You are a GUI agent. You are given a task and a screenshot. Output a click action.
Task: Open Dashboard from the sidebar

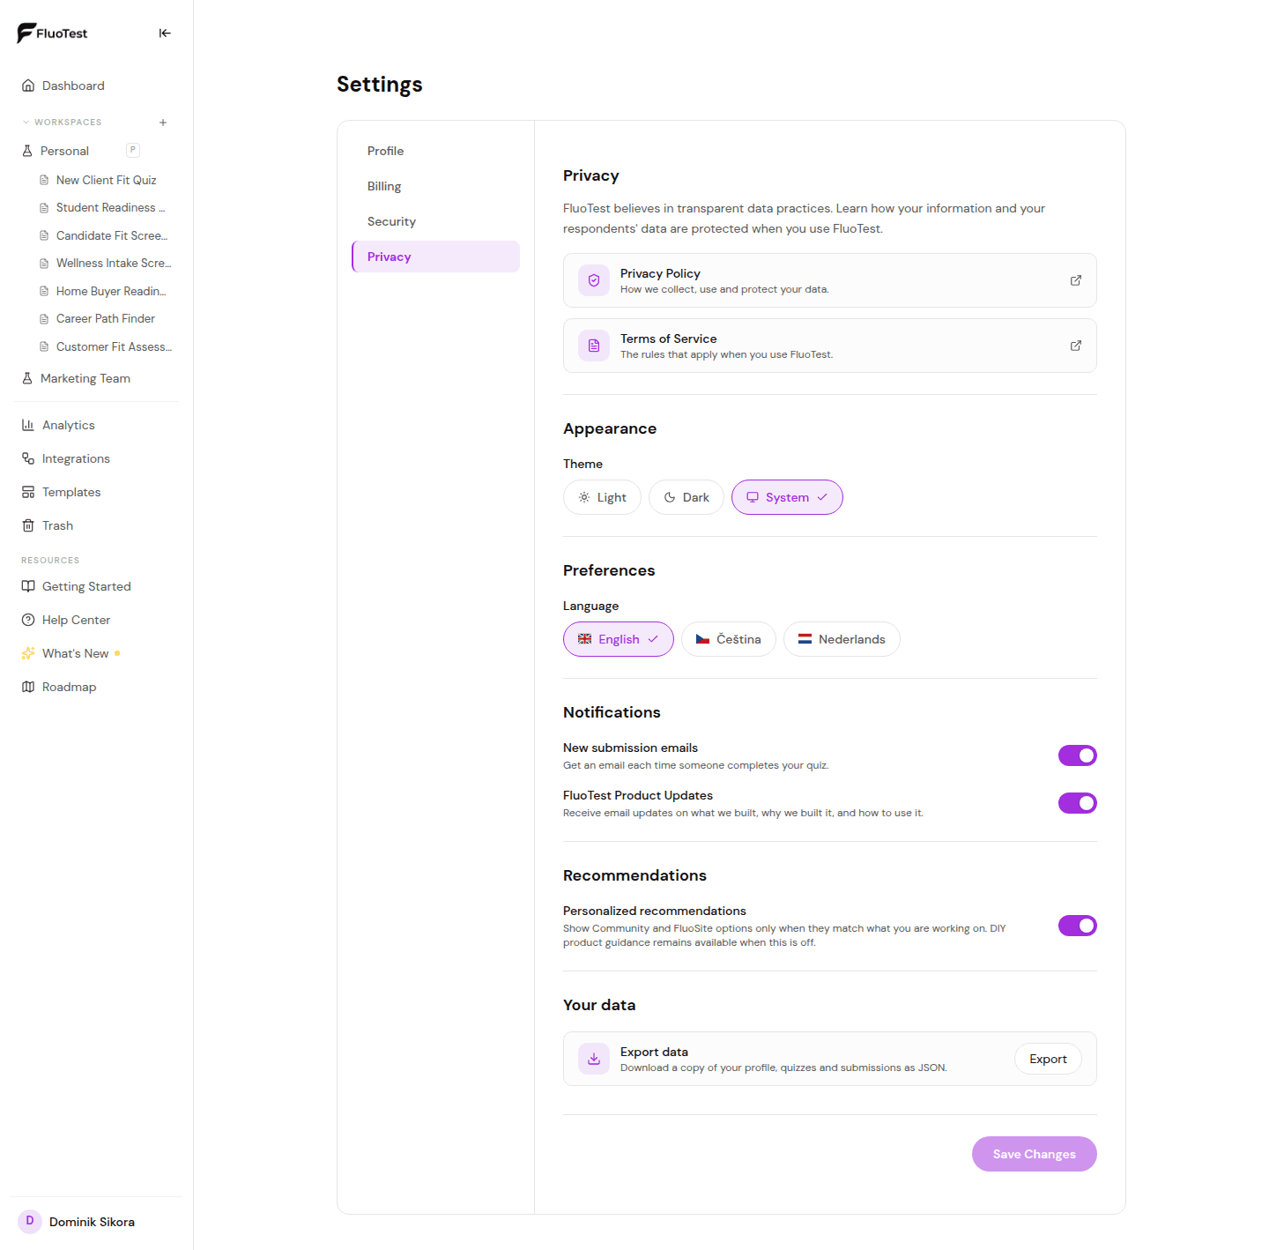[97, 86]
